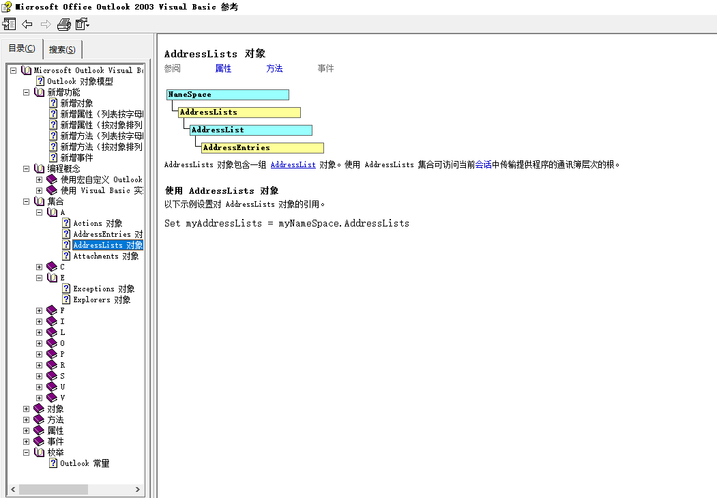Click the question-mark icon for Attachments 对象
The image size is (717, 498).
pyautogui.click(x=67, y=256)
